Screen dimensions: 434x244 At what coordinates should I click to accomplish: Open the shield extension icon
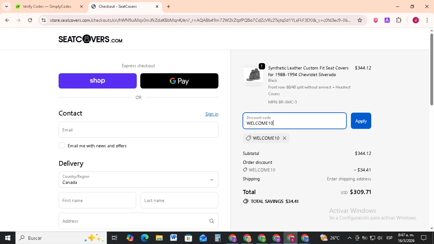pyautogui.click(x=376, y=20)
